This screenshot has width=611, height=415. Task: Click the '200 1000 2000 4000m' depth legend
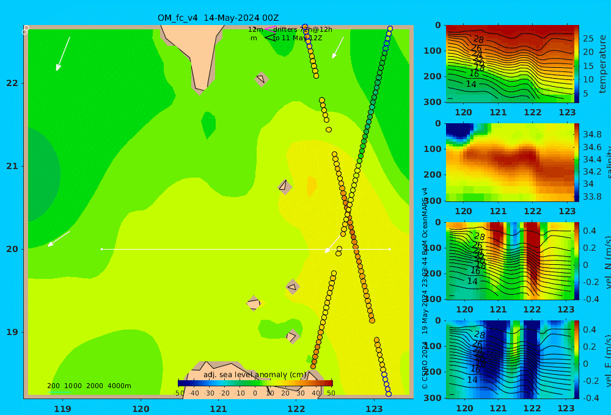click(89, 386)
